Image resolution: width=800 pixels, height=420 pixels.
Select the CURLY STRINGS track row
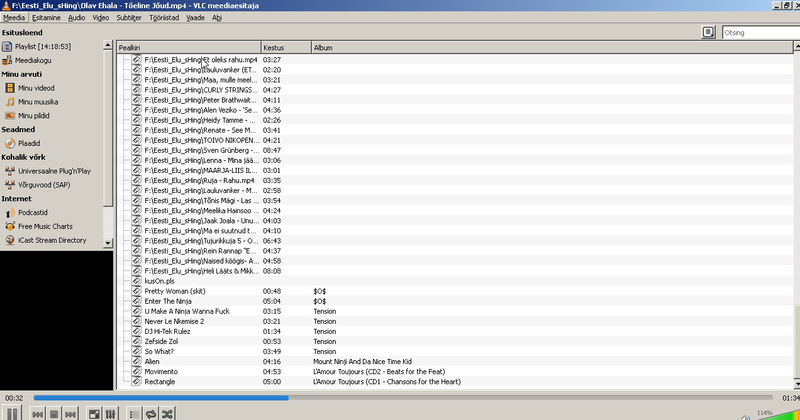tap(455, 90)
